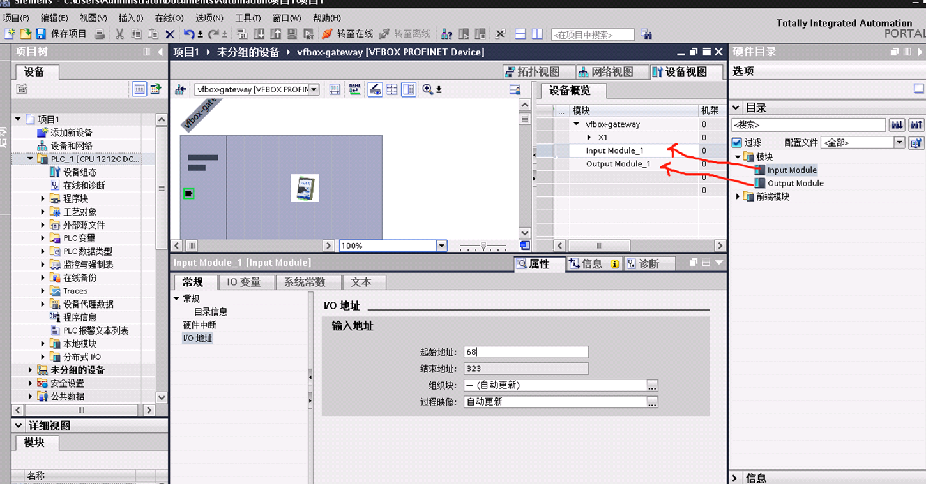Expand the 前端模块 folder
The height and width of the screenshot is (484, 926).
738,196
